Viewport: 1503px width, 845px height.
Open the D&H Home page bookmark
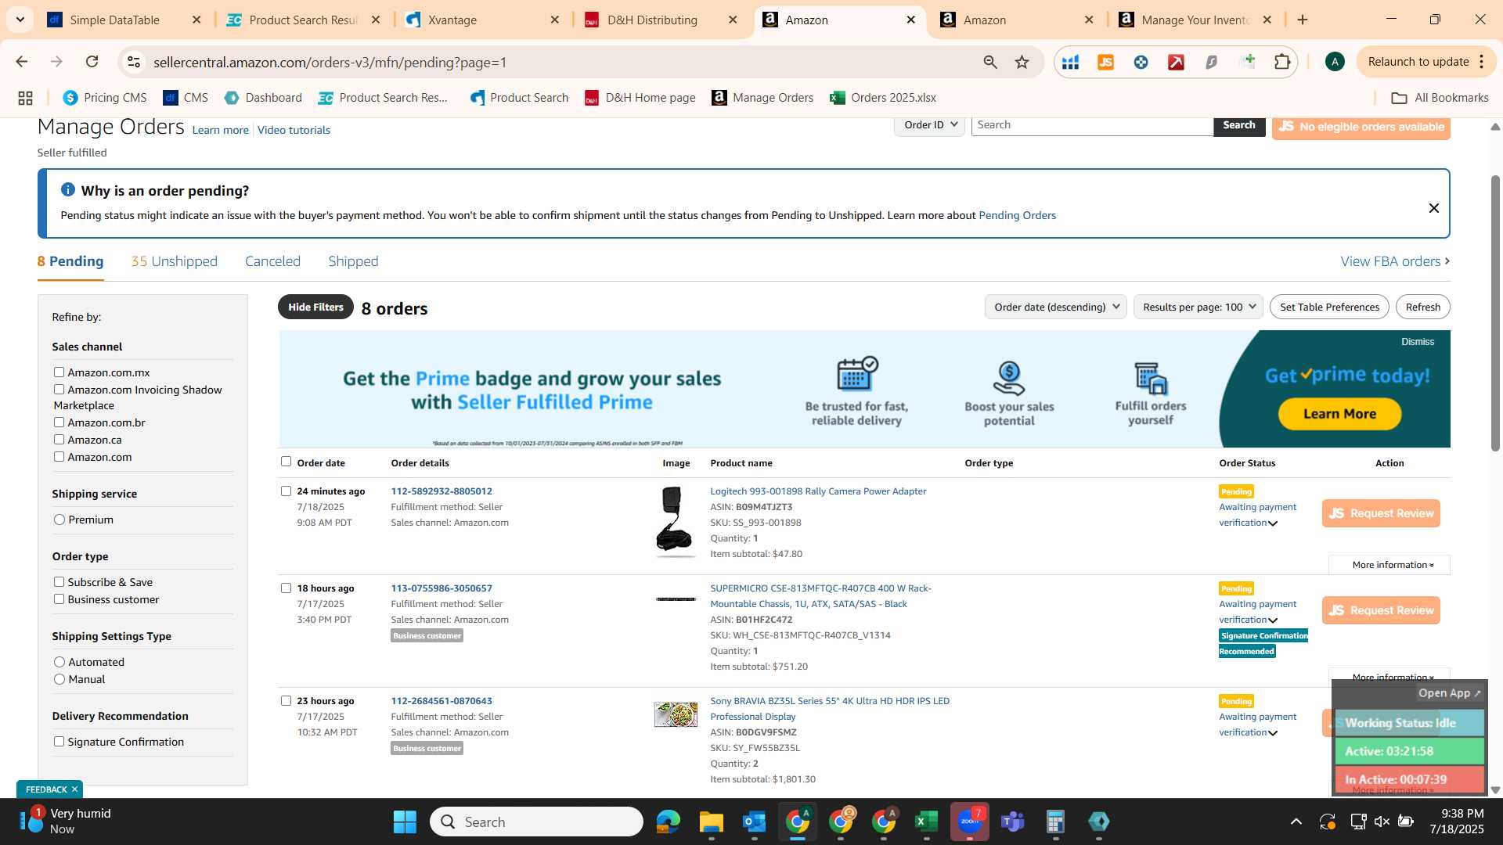(x=640, y=98)
